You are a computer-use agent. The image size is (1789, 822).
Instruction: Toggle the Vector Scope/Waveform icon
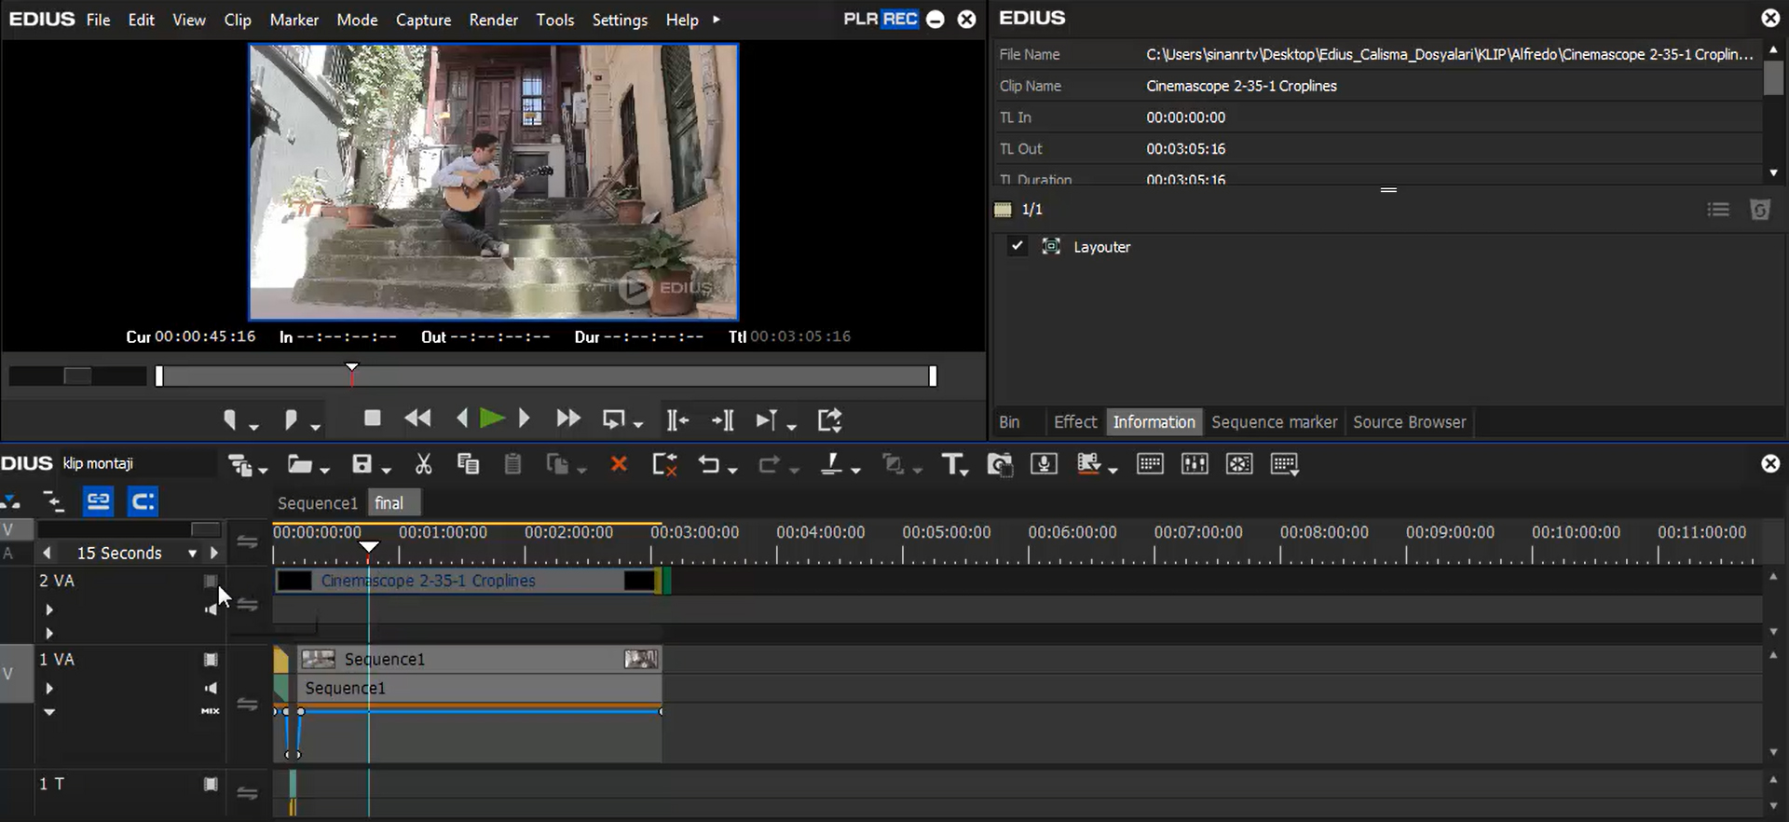point(1239,463)
